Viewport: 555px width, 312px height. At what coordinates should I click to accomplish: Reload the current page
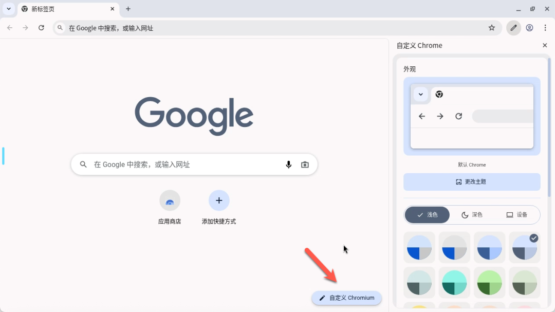[x=42, y=28]
